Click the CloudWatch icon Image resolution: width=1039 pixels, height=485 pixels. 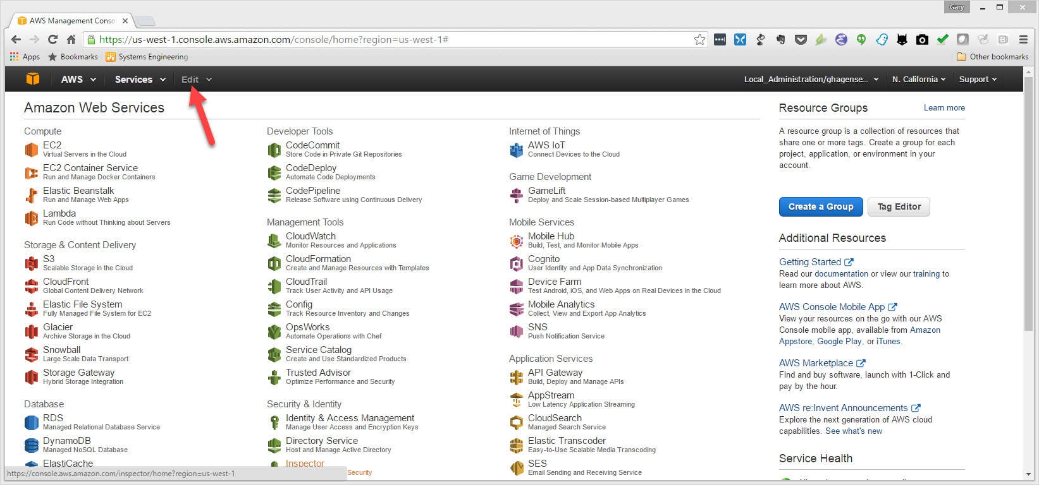point(274,241)
